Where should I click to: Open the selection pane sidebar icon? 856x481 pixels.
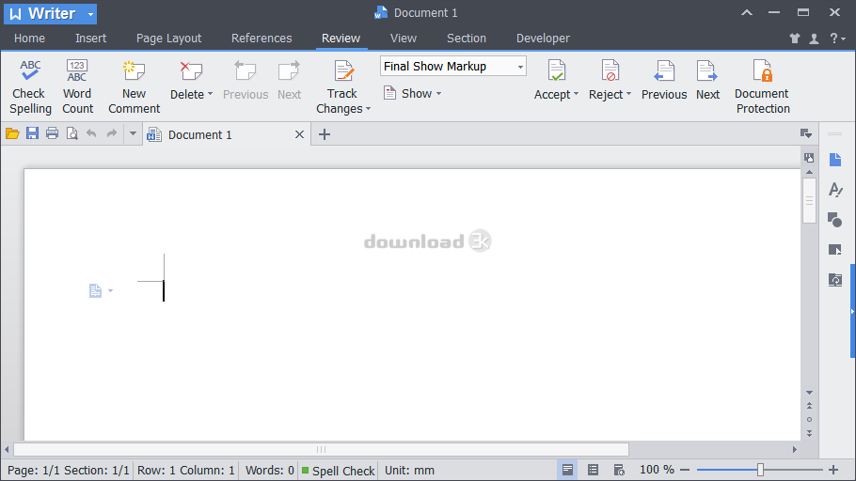pos(834,250)
